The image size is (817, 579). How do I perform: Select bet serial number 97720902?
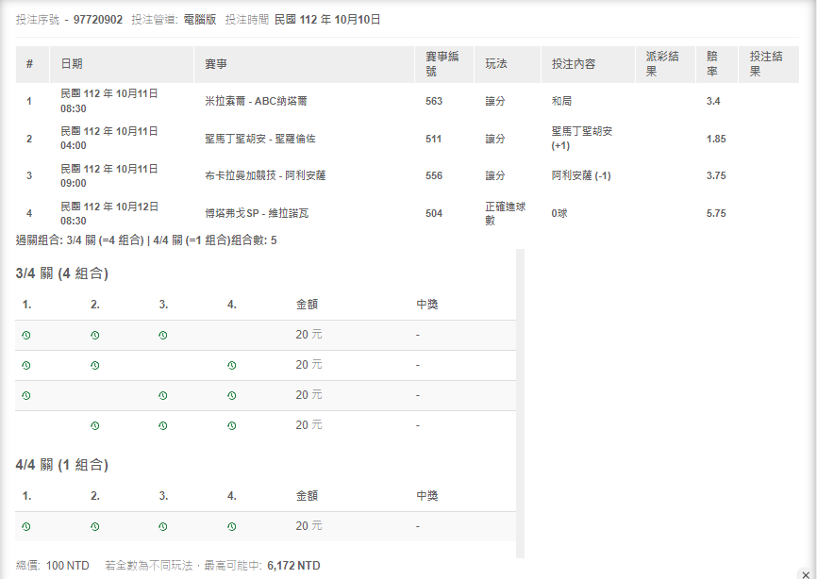98,20
